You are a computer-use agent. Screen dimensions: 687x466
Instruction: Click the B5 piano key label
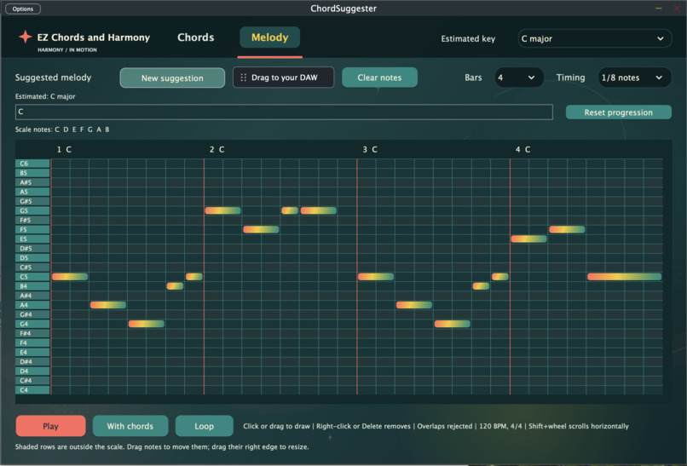[x=32, y=173]
